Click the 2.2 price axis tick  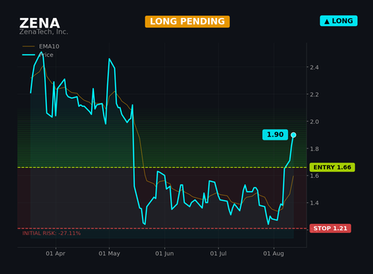314,95
